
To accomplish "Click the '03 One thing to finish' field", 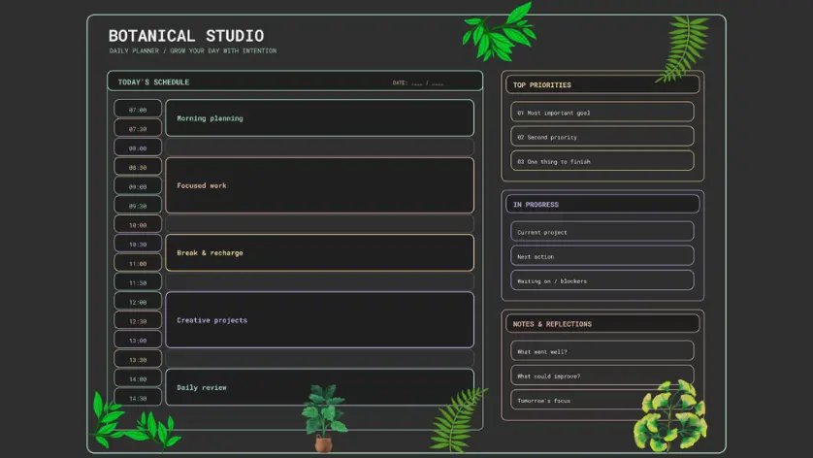I will [x=602, y=161].
